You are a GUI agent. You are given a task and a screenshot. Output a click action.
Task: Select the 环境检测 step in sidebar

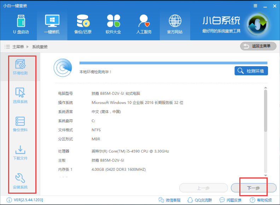[20, 67]
